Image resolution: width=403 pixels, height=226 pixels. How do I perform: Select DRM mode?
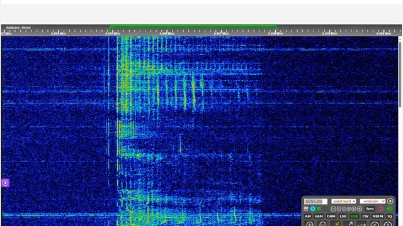click(x=331, y=216)
